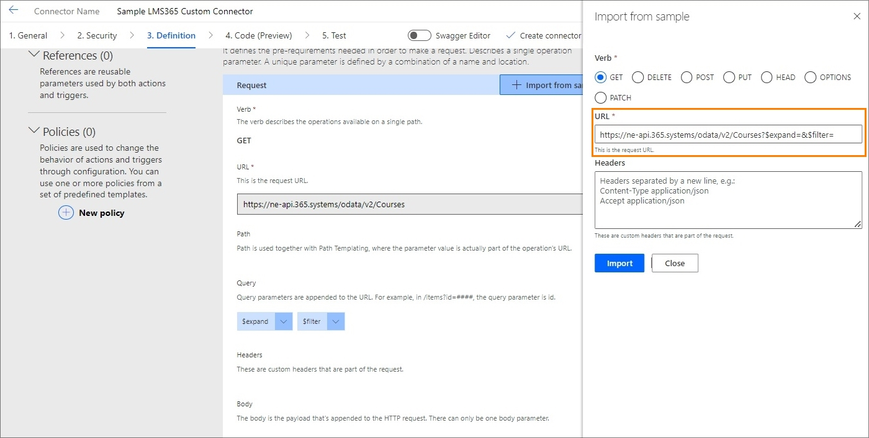Close the Import from sample panel
869x438 pixels.
click(x=857, y=16)
